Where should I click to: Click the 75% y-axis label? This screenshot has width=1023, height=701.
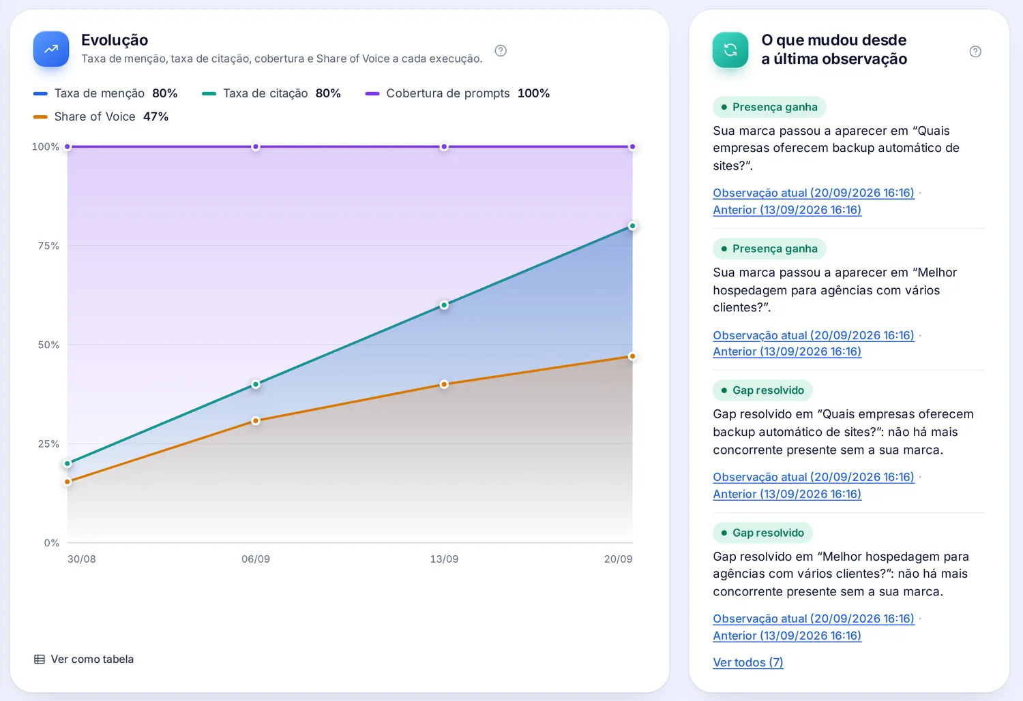pyautogui.click(x=48, y=246)
